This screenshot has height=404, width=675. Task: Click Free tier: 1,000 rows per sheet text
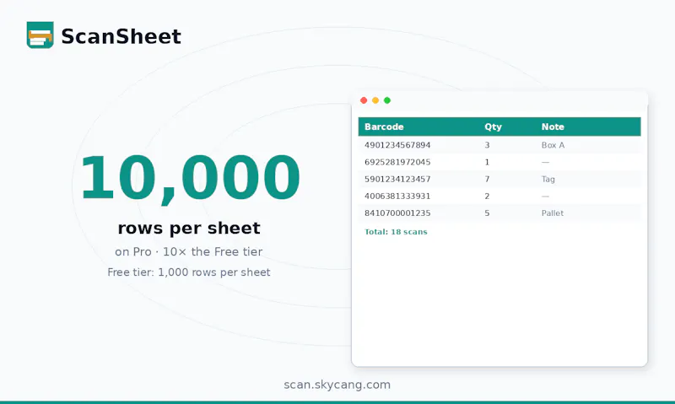[189, 272]
